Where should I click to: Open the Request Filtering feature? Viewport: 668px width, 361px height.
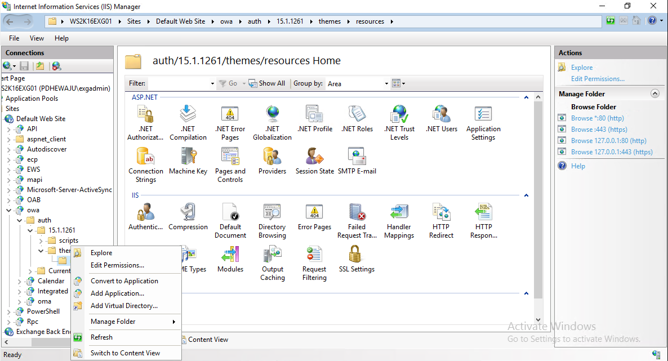pos(314,263)
